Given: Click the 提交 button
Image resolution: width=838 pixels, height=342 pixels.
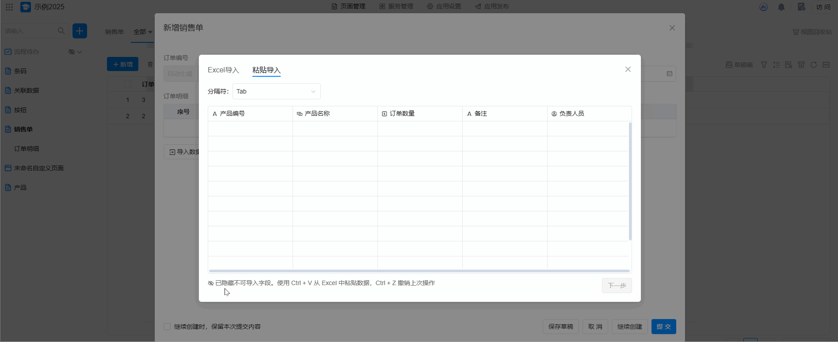Looking at the screenshot, I should pos(663,327).
